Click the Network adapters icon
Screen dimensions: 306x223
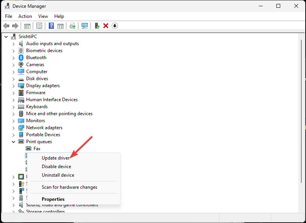tap(21, 128)
